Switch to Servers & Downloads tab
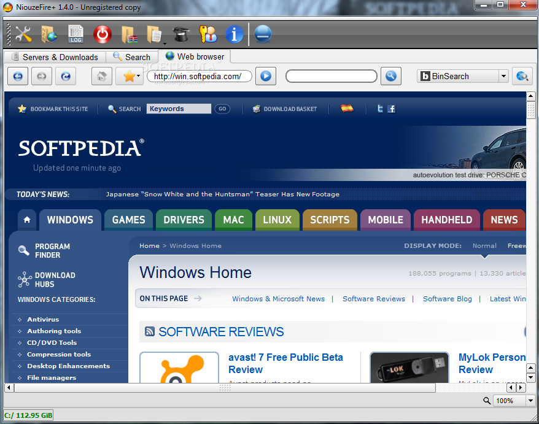This screenshot has height=424, width=539. pos(55,57)
